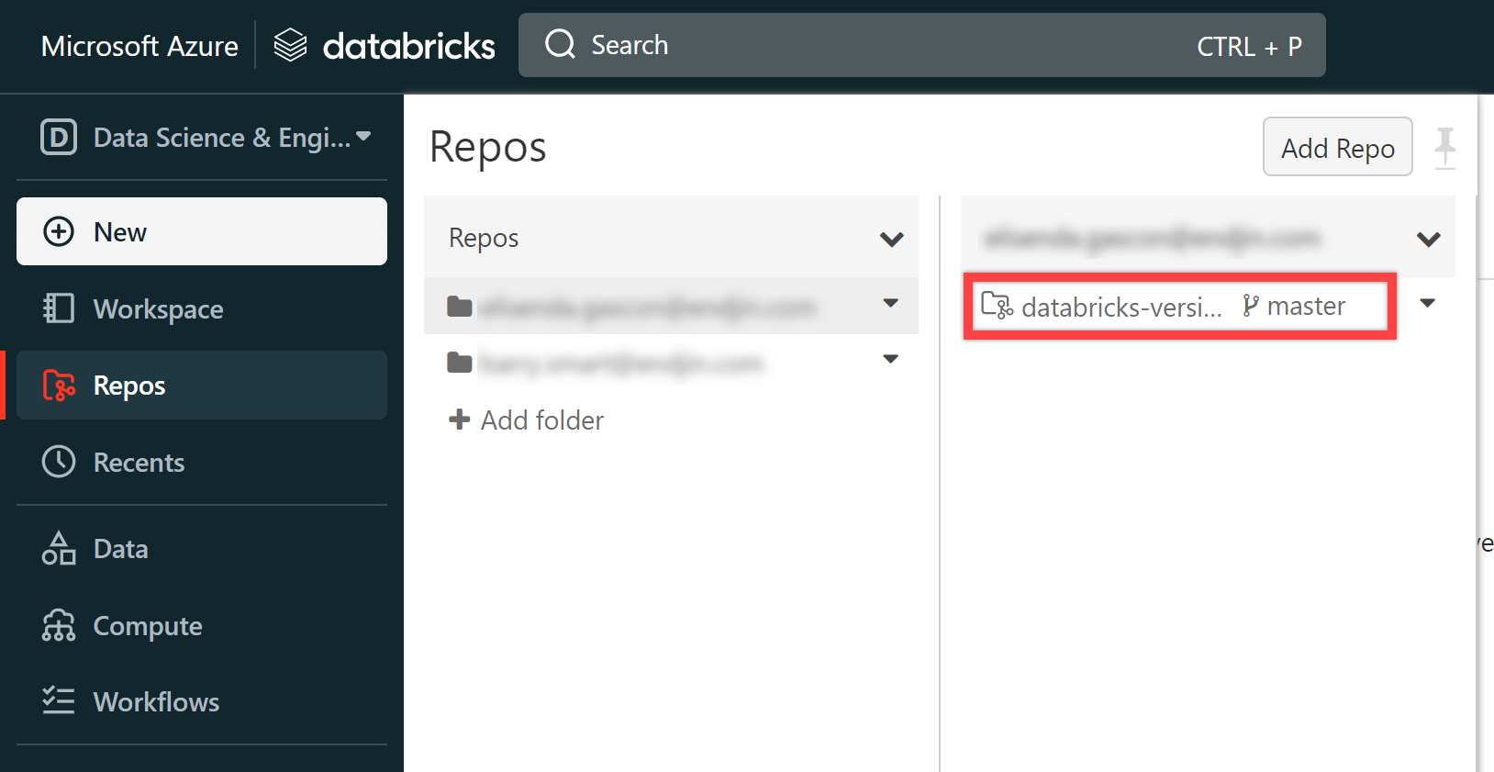The height and width of the screenshot is (772, 1494).
Task: Expand the user column header chevron
Action: (x=1428, y=240)
